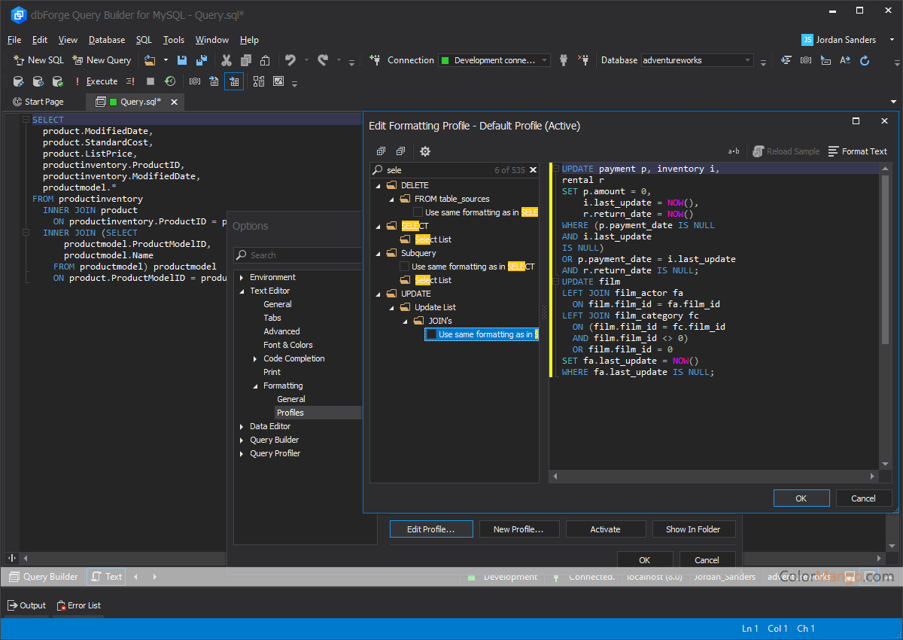Click the Copy icon in toolbar
903x640 pixels.
point(246,60)
